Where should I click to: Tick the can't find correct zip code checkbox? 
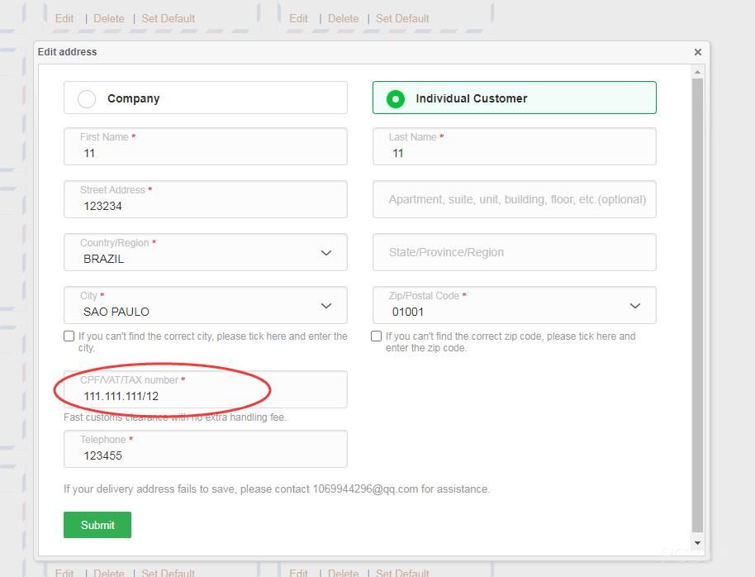(x=377, y=336)
